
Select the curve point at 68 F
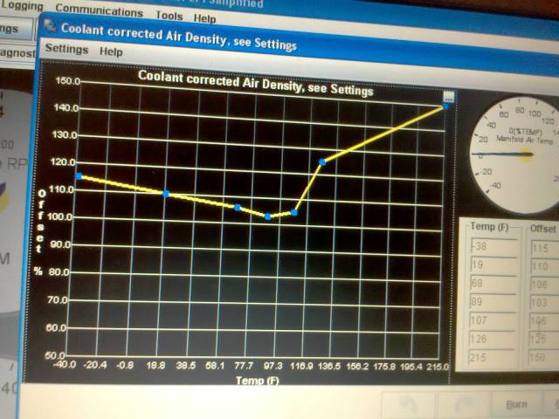pos(238,208)
